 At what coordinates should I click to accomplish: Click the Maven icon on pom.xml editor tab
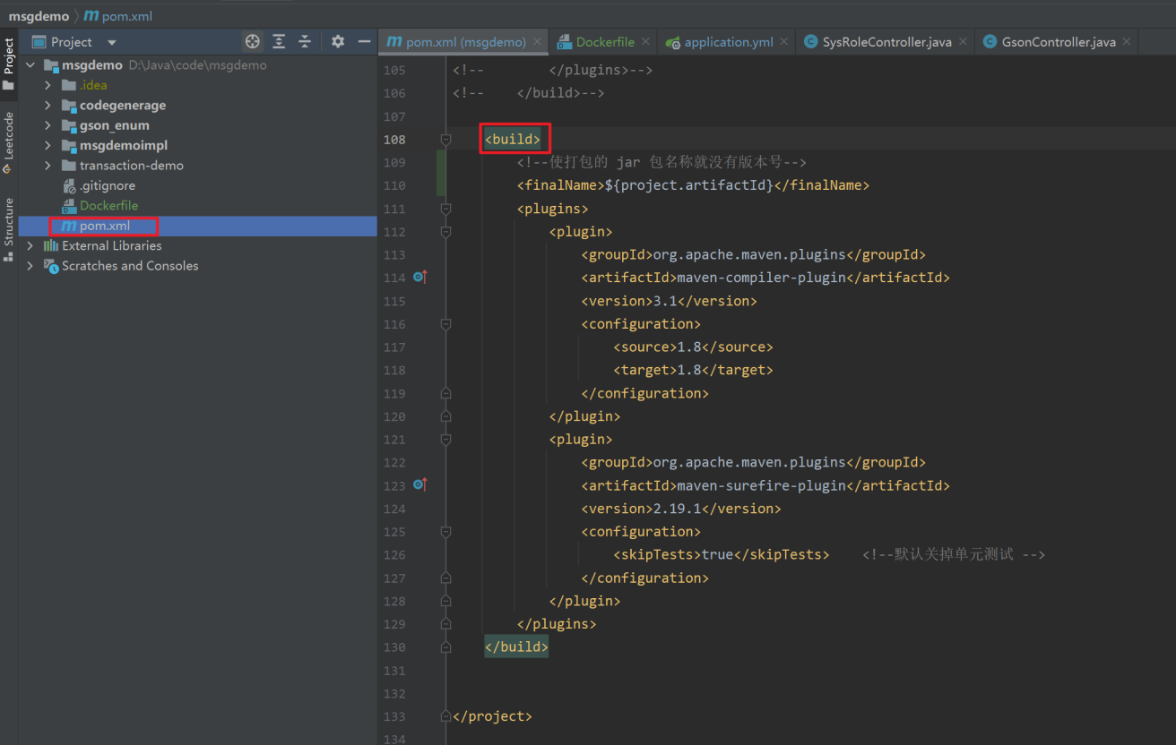pyautogui.click(x=393, y=42)
